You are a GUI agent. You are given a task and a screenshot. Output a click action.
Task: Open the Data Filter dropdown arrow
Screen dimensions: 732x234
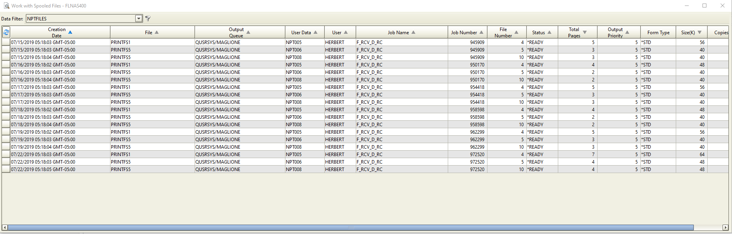tap(139, 18)
